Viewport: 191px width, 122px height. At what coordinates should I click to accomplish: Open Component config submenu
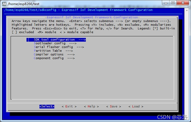pos(54,58)
